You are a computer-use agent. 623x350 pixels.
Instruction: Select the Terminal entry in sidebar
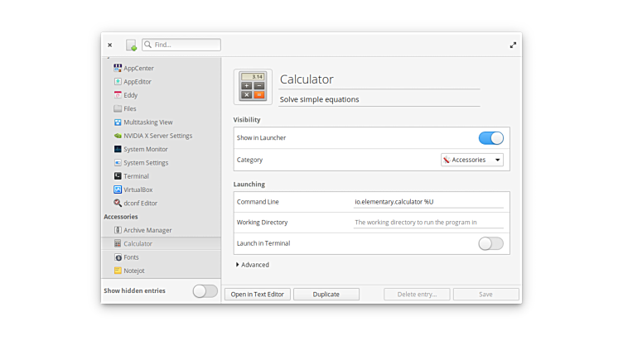pyautogui.click(x=136, y=176)
